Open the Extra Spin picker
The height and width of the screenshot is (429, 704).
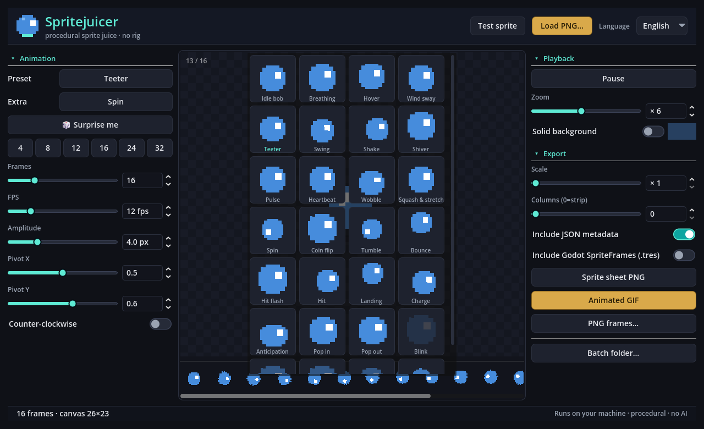click(x=116, y=102)
